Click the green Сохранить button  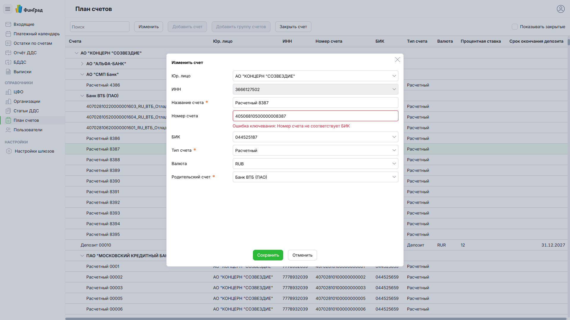coord(268,255)
